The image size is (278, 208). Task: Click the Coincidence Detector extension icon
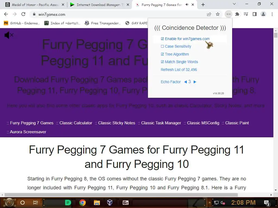coord(229,14)
